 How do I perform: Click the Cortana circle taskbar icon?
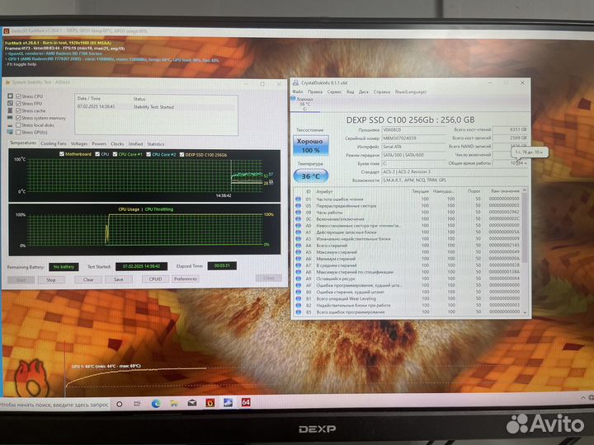[120, 404]
